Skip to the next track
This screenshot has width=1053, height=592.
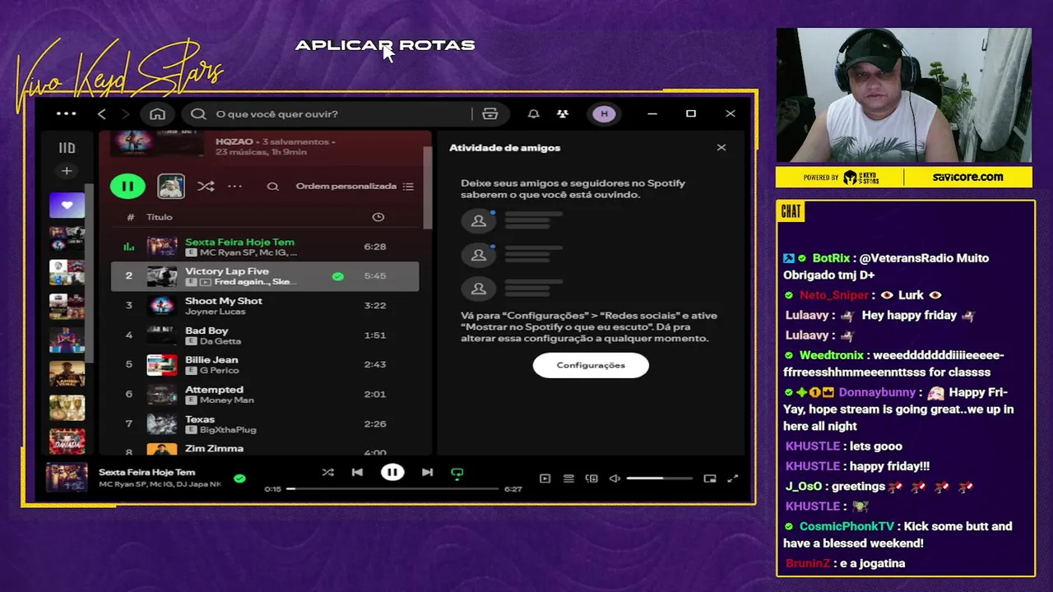pyautogui.click(x=427, y=473)
